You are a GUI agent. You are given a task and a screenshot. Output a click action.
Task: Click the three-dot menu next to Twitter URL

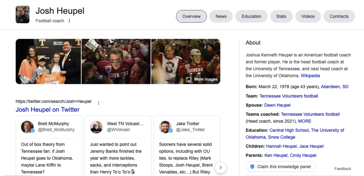[98, 103]
